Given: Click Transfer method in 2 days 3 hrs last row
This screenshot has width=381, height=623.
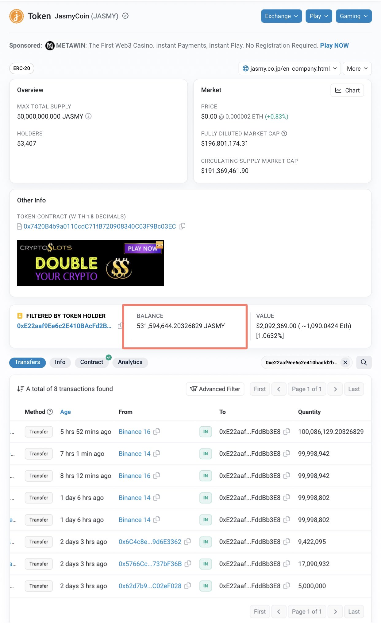Looking at the screenshot, I should point(39,586).
